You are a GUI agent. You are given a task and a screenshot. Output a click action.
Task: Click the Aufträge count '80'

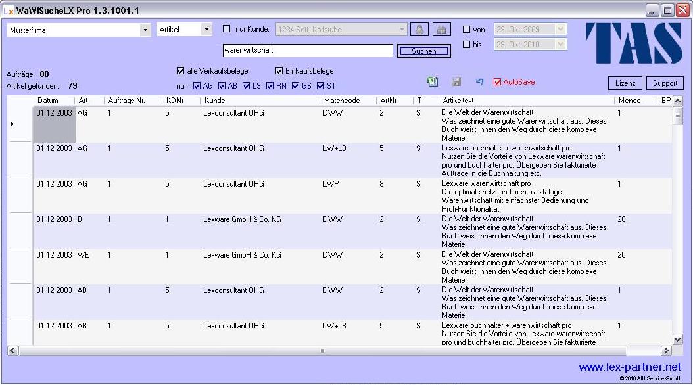(44, 74)
